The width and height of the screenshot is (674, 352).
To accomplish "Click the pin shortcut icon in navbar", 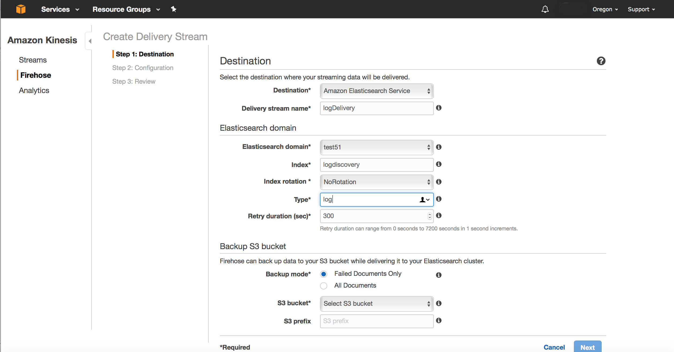I will tap(174, 9).
